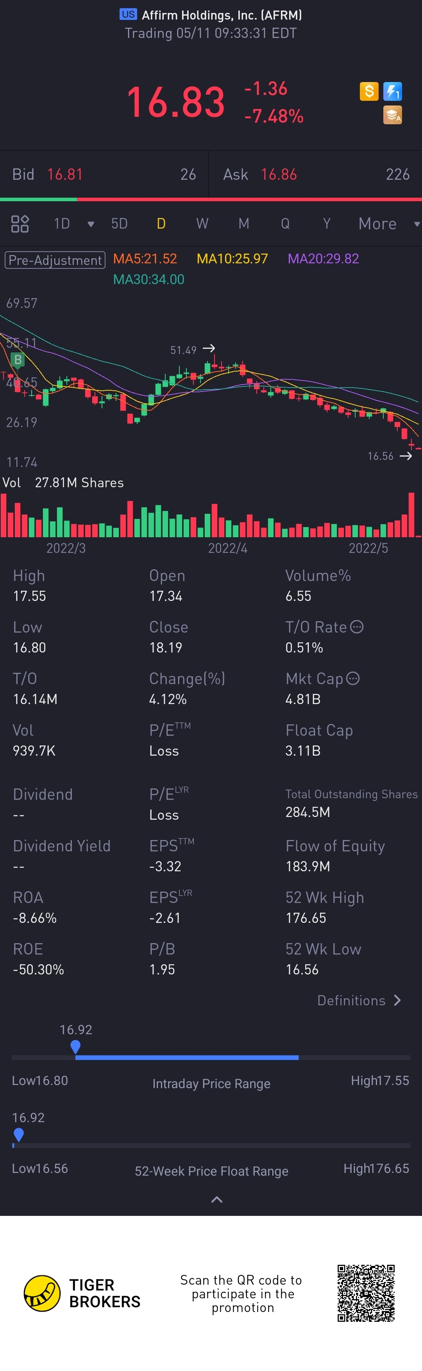Tap the info icon beside T/O Rate

[x=356, y=626]
